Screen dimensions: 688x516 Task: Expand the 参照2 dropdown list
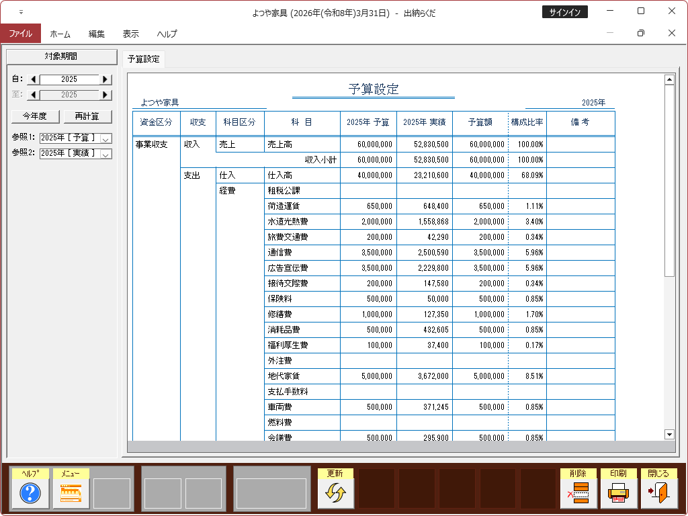105,154
